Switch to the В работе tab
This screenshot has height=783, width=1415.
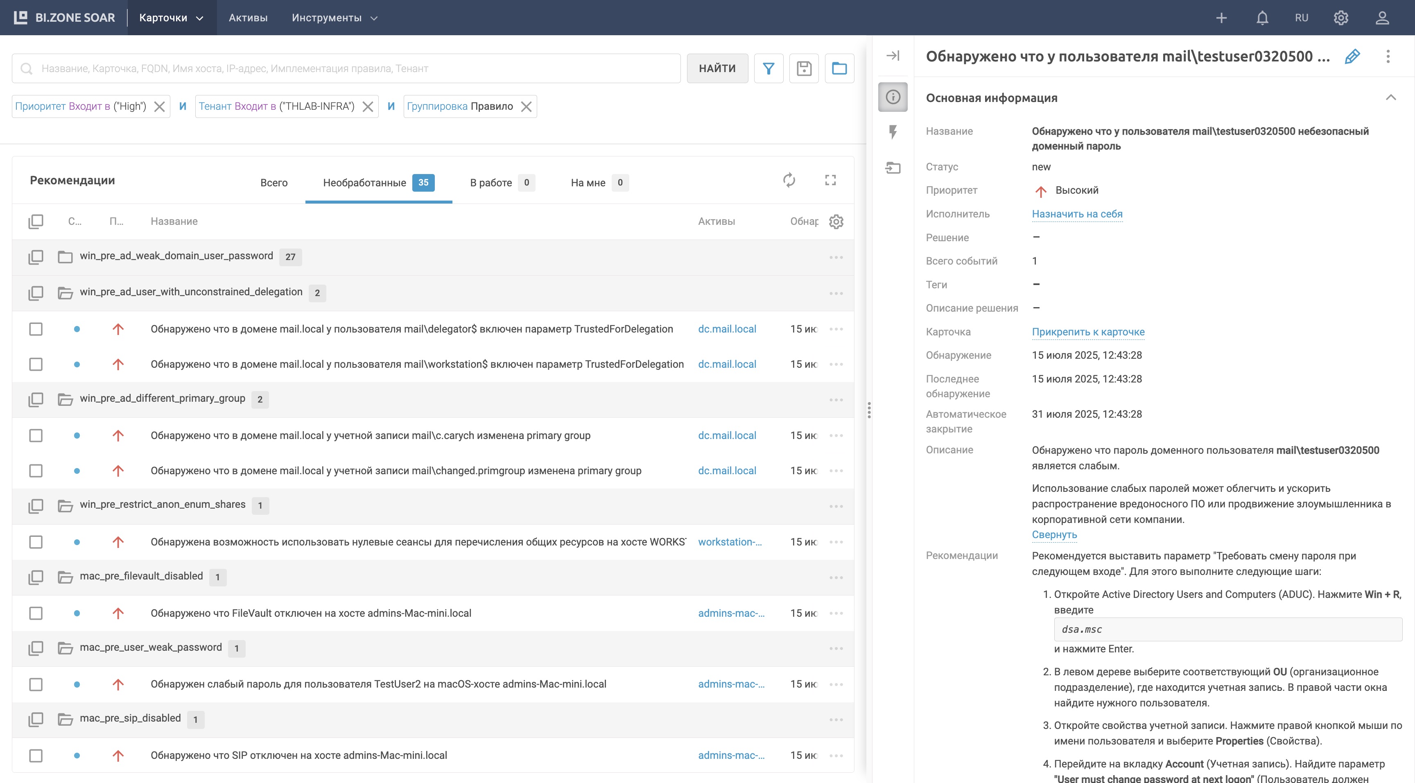[491, 182]
